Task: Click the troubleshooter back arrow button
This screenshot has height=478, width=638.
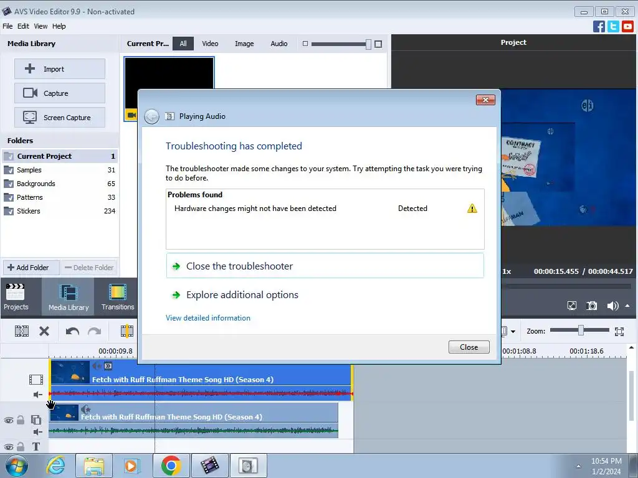Action: pyautogui.click(x=152, y=116)
